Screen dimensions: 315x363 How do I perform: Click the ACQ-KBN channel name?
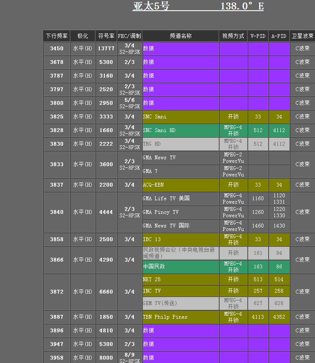click(x=153, y=185)
